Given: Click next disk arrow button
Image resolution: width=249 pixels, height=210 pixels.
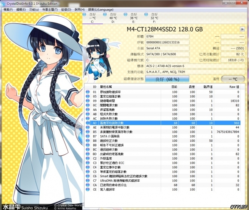Looking at the screenshot, I should pyautogui.click(x=242, y=29).
